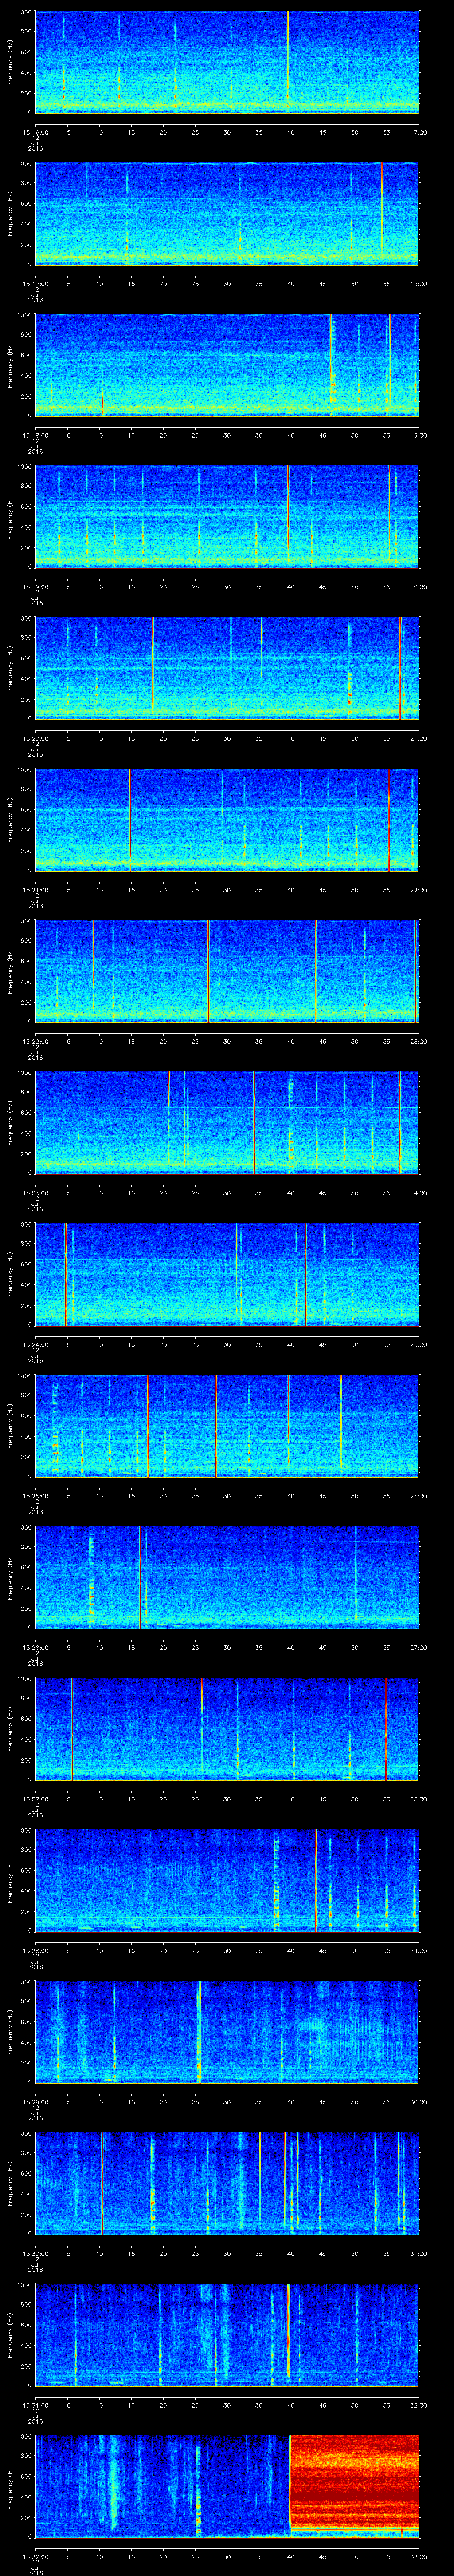
Task: Click the spectrogram panel starting at 15:20:00
Action: click(227, 668)
